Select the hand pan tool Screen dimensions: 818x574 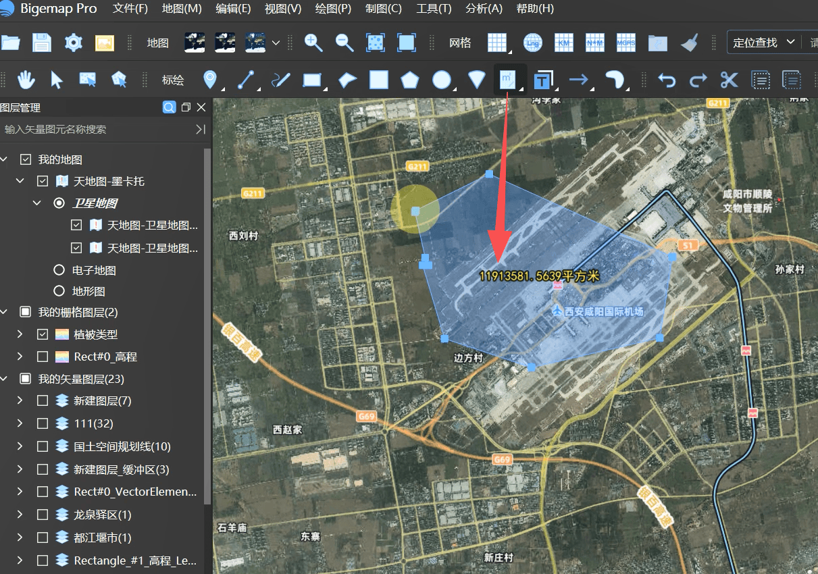(x=26, y=80)
